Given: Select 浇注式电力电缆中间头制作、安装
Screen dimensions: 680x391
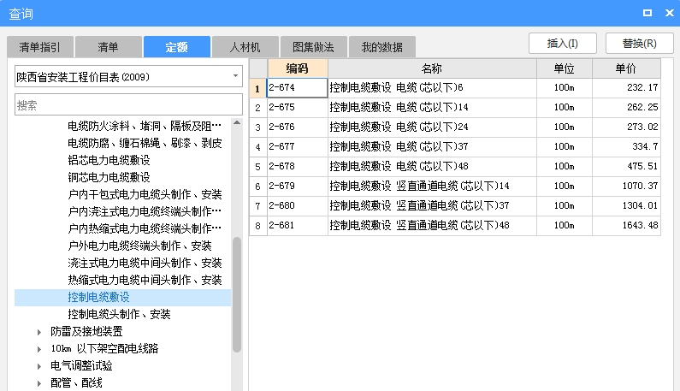Looking at the screenshot, I should [145, 263].
